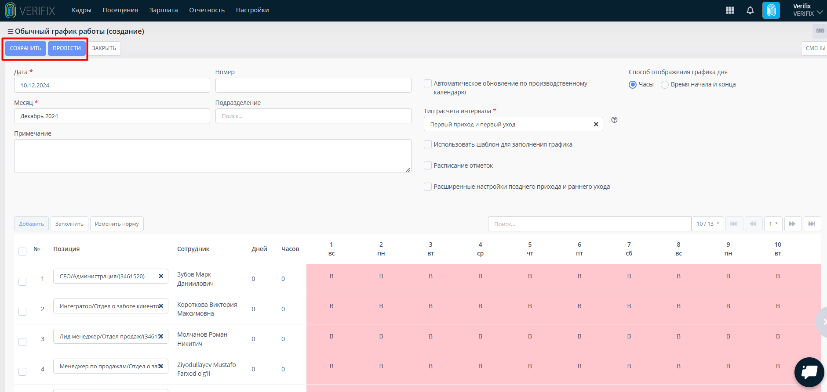Click the translation icon below the profile
This screenshot has width=827, height=392.
(x=820, y=31)
